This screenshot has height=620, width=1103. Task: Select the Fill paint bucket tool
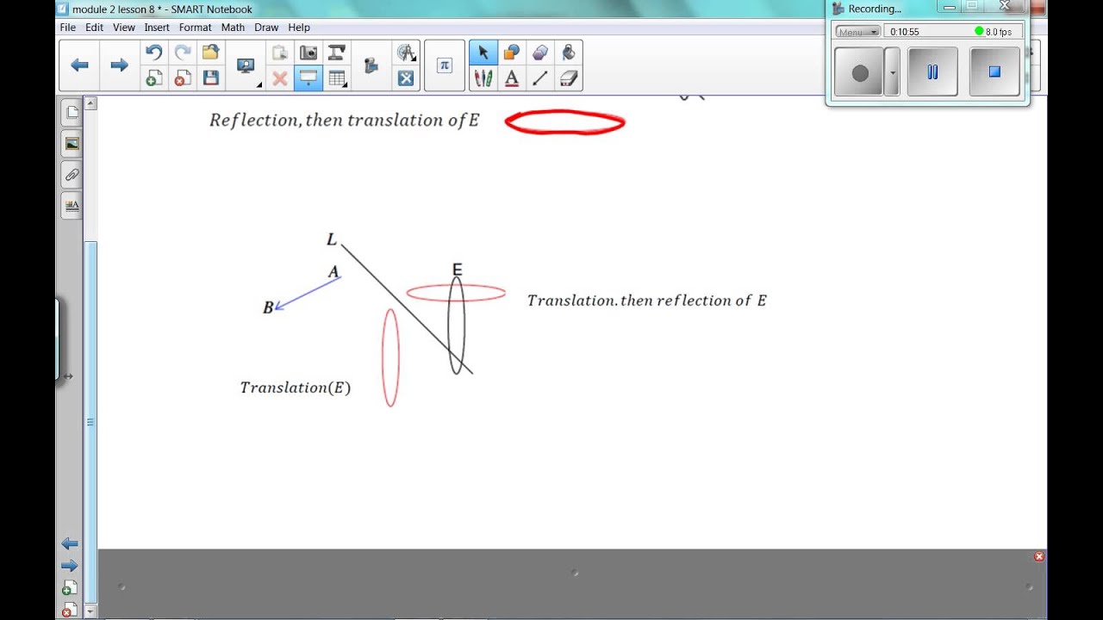(x=568, y=53)
